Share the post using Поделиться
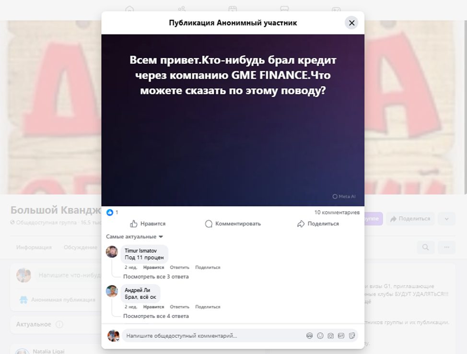 point(319,224)
